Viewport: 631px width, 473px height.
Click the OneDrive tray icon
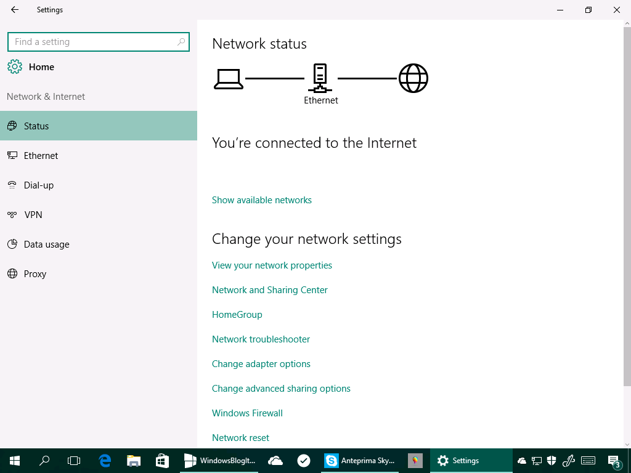522,461
